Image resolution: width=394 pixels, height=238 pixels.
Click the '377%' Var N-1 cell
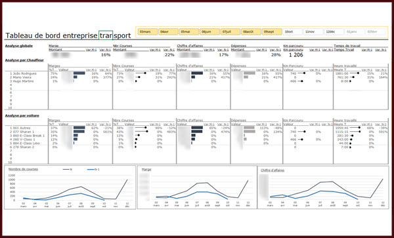(x=107, y=77)
